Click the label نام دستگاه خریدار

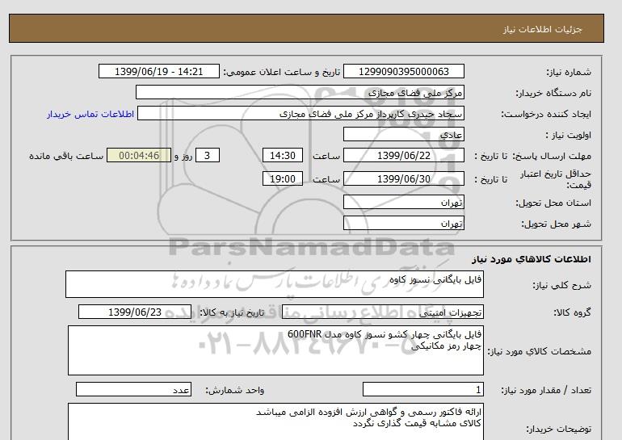[553, 93]
